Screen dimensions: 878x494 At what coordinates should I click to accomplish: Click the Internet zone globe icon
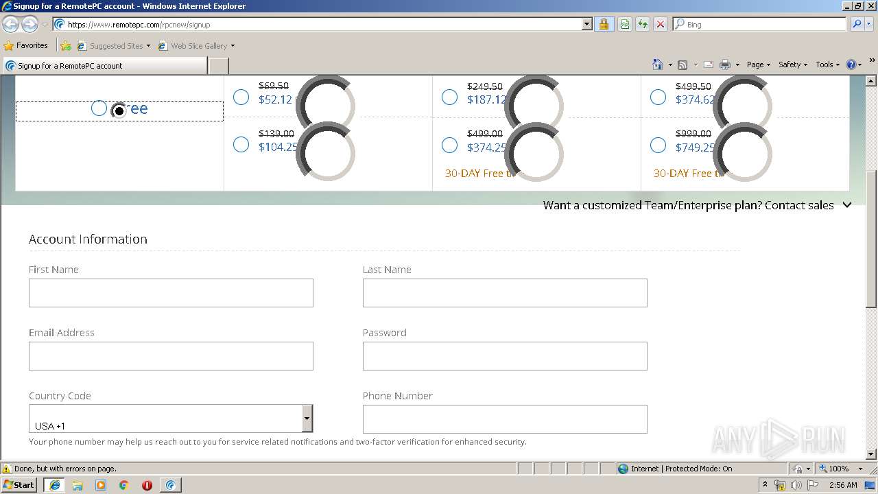(x=623, y=469)
